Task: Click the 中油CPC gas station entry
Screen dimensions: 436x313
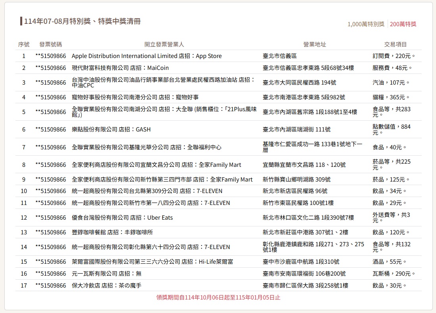Action: [163, 82]
